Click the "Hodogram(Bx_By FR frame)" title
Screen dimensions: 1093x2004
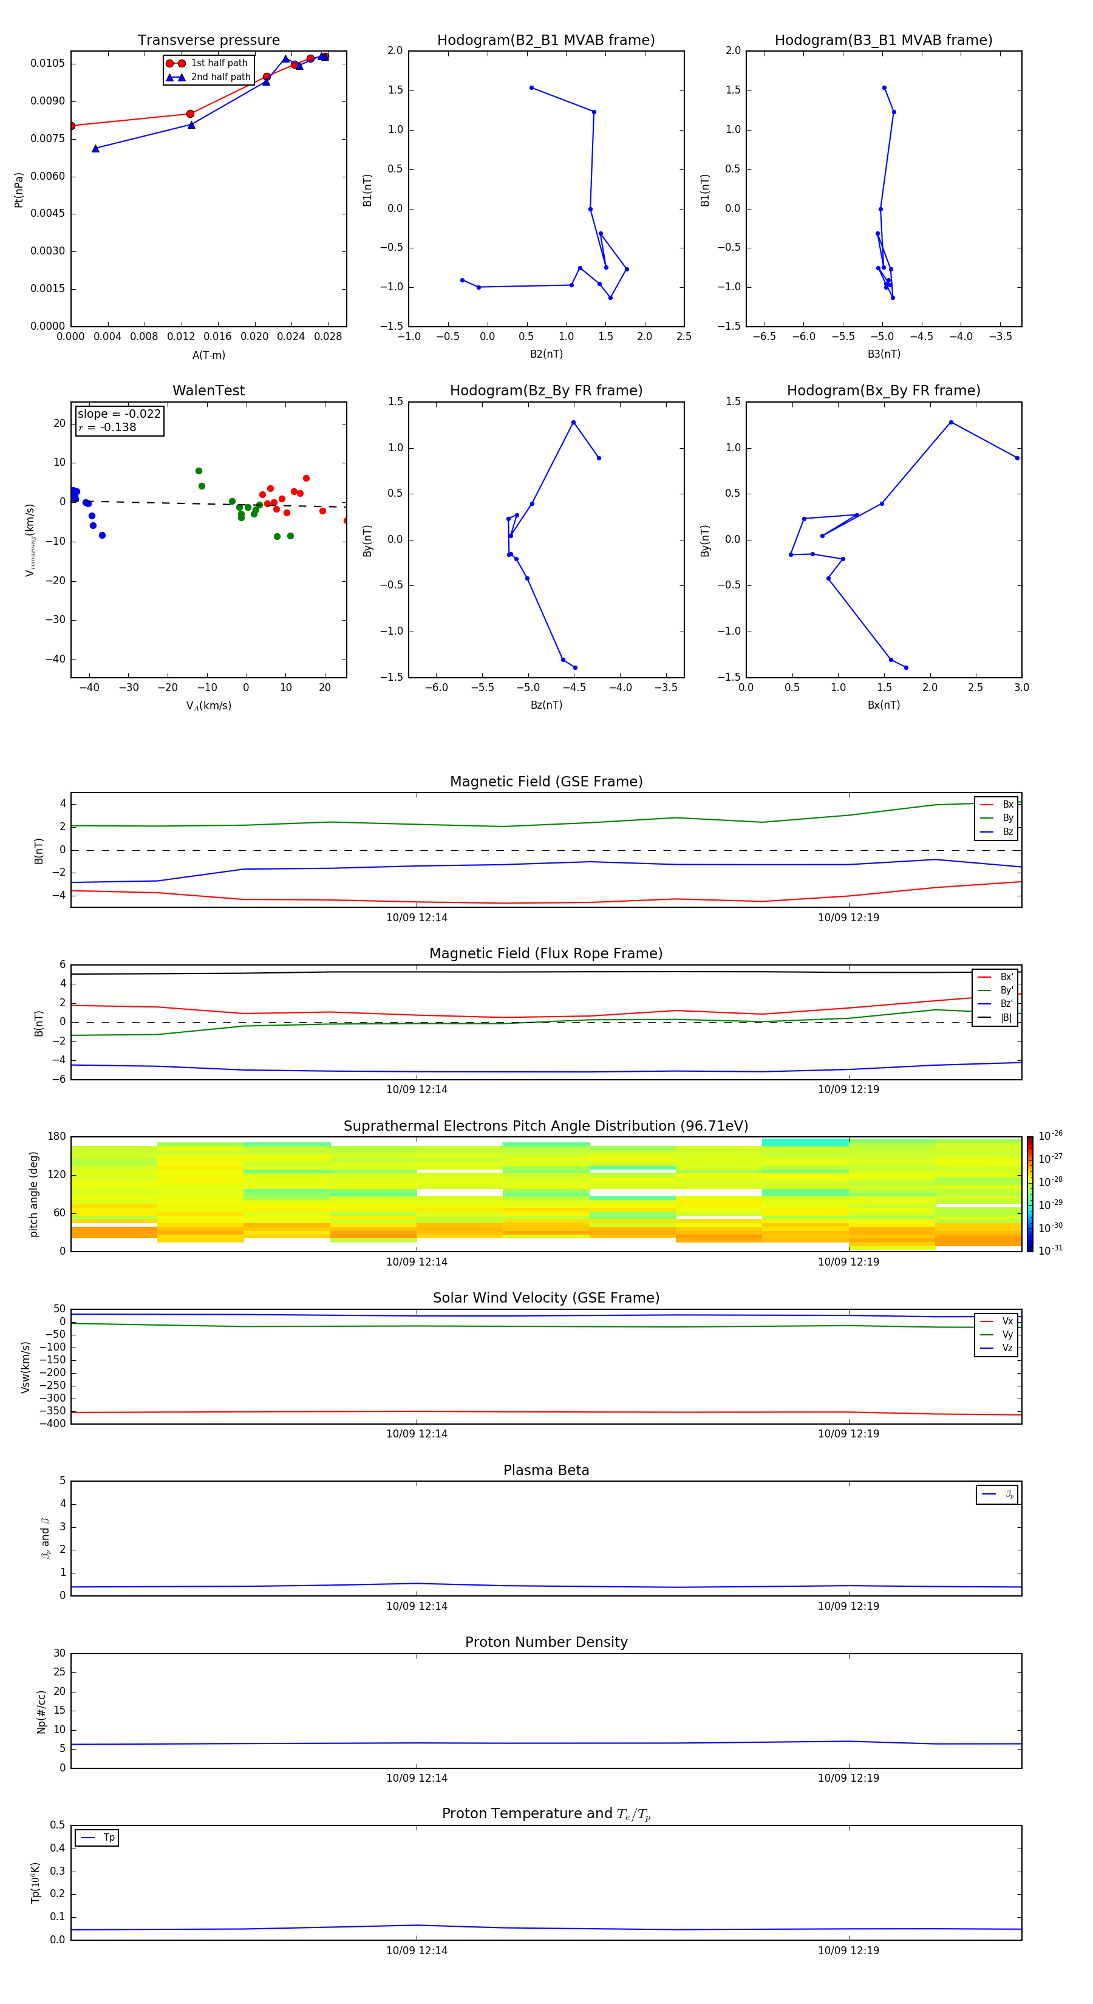click(x=883, y=390)
